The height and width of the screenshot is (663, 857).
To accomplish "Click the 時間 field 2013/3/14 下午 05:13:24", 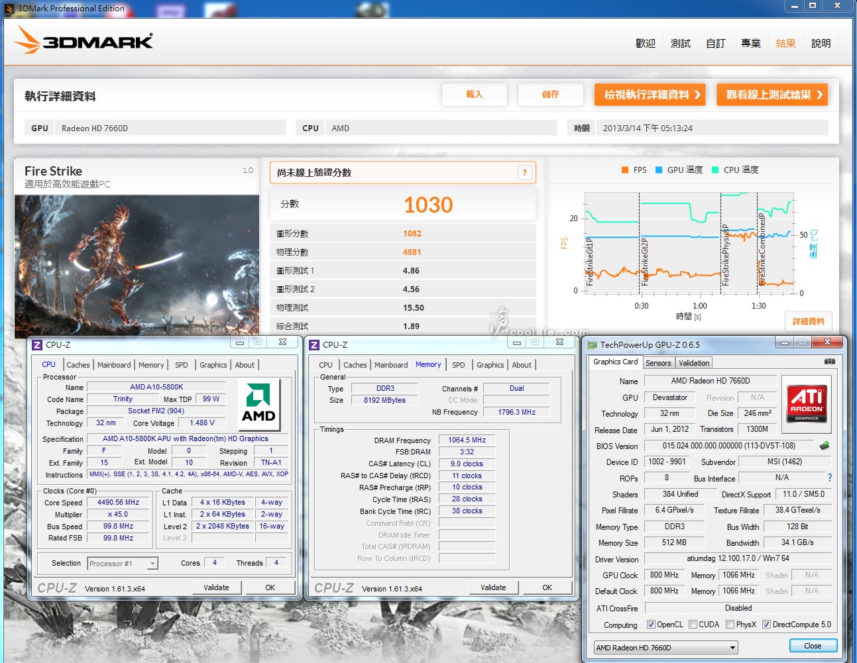I will tap(712, 128).
